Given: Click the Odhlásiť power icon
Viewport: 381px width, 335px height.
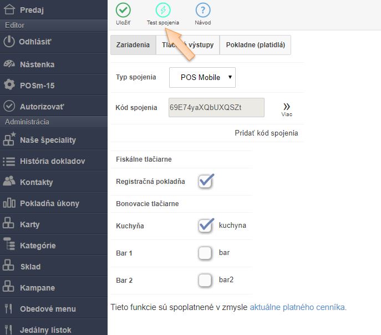Looking at the screenshot, I should 9,42.
